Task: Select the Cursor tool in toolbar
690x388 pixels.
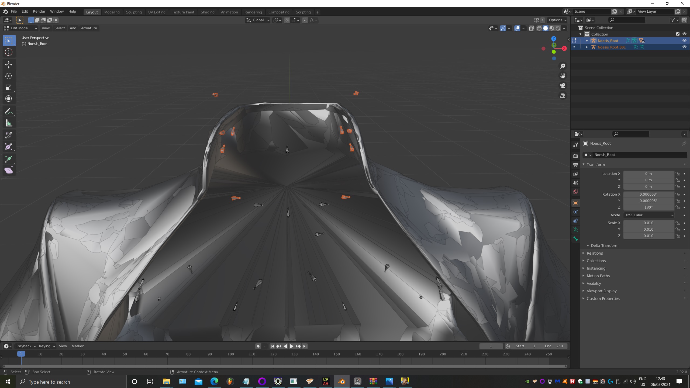Action: 9,52
